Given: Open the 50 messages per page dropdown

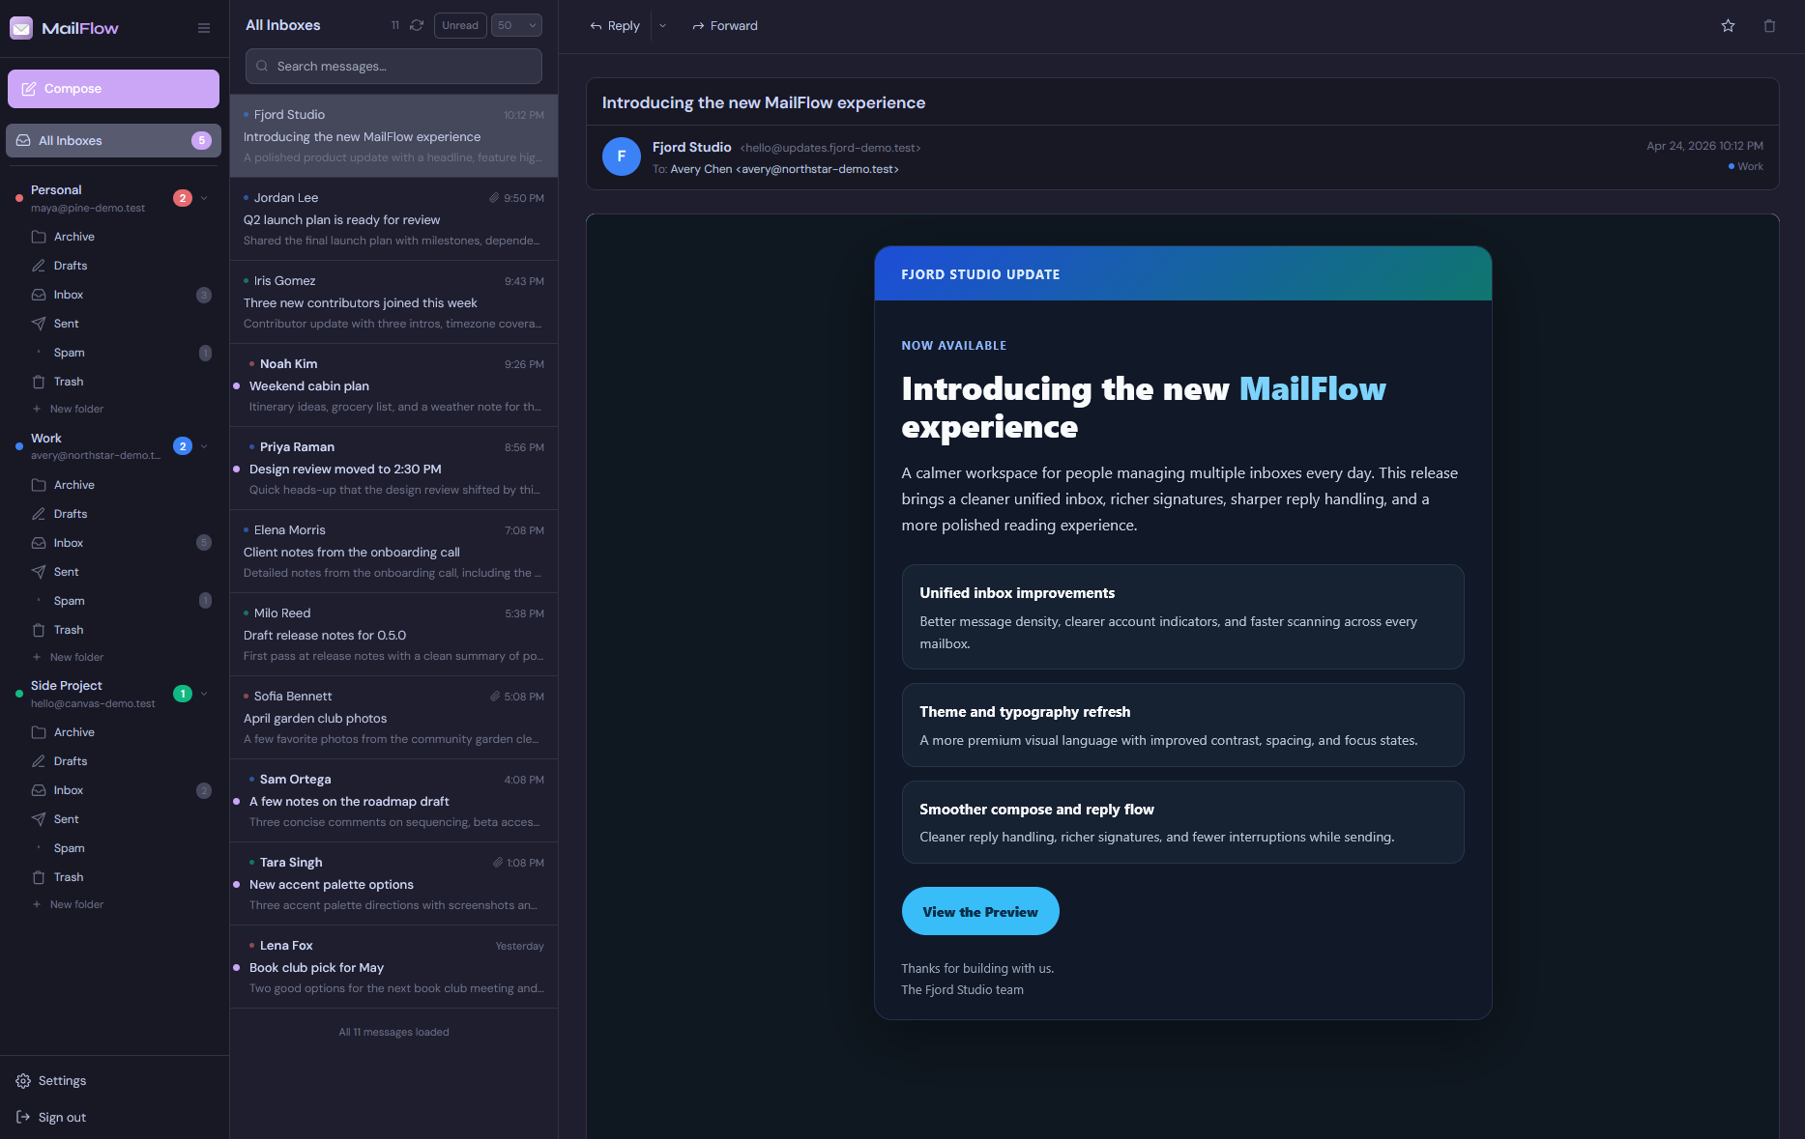Looking at the screenshot, I should point(516,25).
